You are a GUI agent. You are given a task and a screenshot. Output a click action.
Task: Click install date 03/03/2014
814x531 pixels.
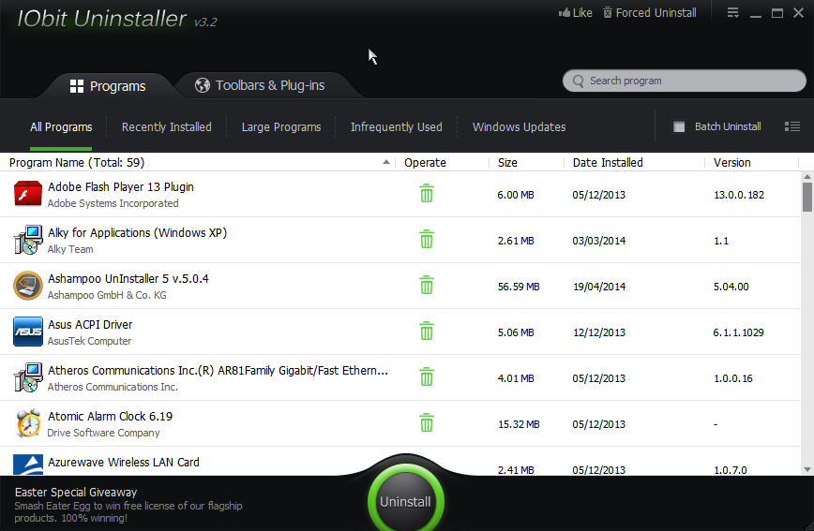tap(599, 241)
